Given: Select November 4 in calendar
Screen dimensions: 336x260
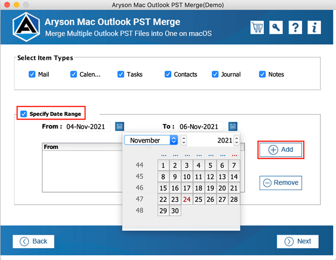Looking at the screenshot, I should pyautogui.click(x=199, y=165).
